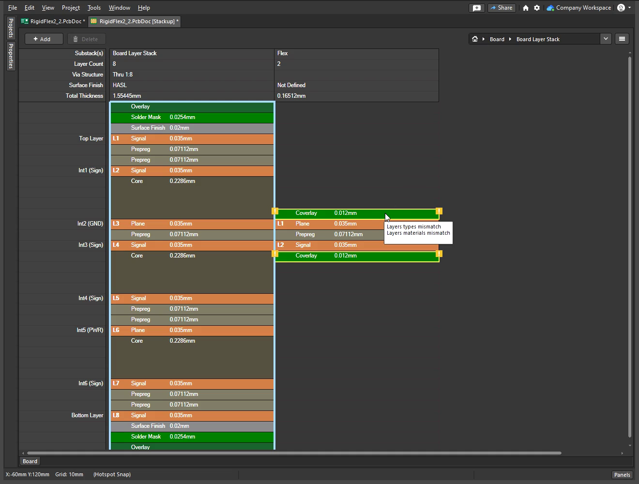This screenshot has height=484, width=639.
Task: Switch to the RigidFlex2_2.PcbDoc tab
Action: (53, 21)
